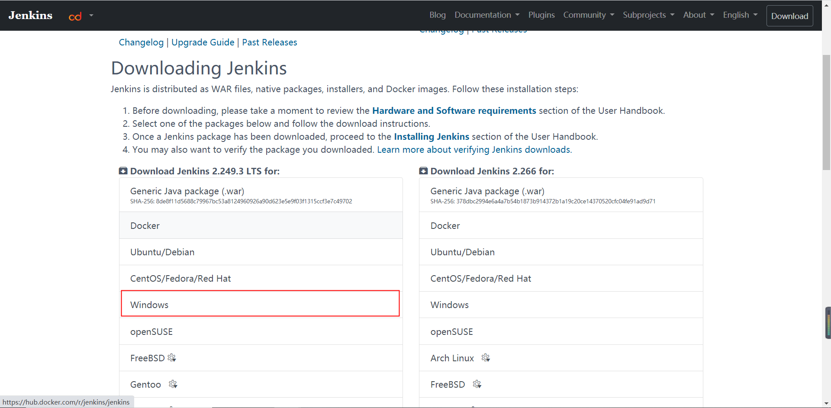Open the Subprojects dropdown menu
831x408 pixels.
point(649,15)
